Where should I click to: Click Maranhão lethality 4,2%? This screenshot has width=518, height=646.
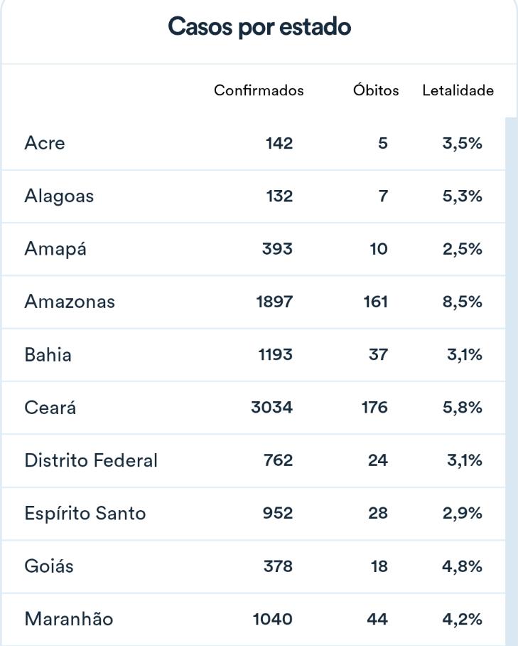coord(462,619)
